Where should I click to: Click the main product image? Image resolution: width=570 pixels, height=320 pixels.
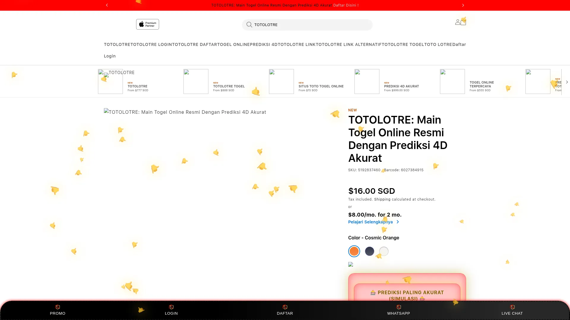pos(185,112)
